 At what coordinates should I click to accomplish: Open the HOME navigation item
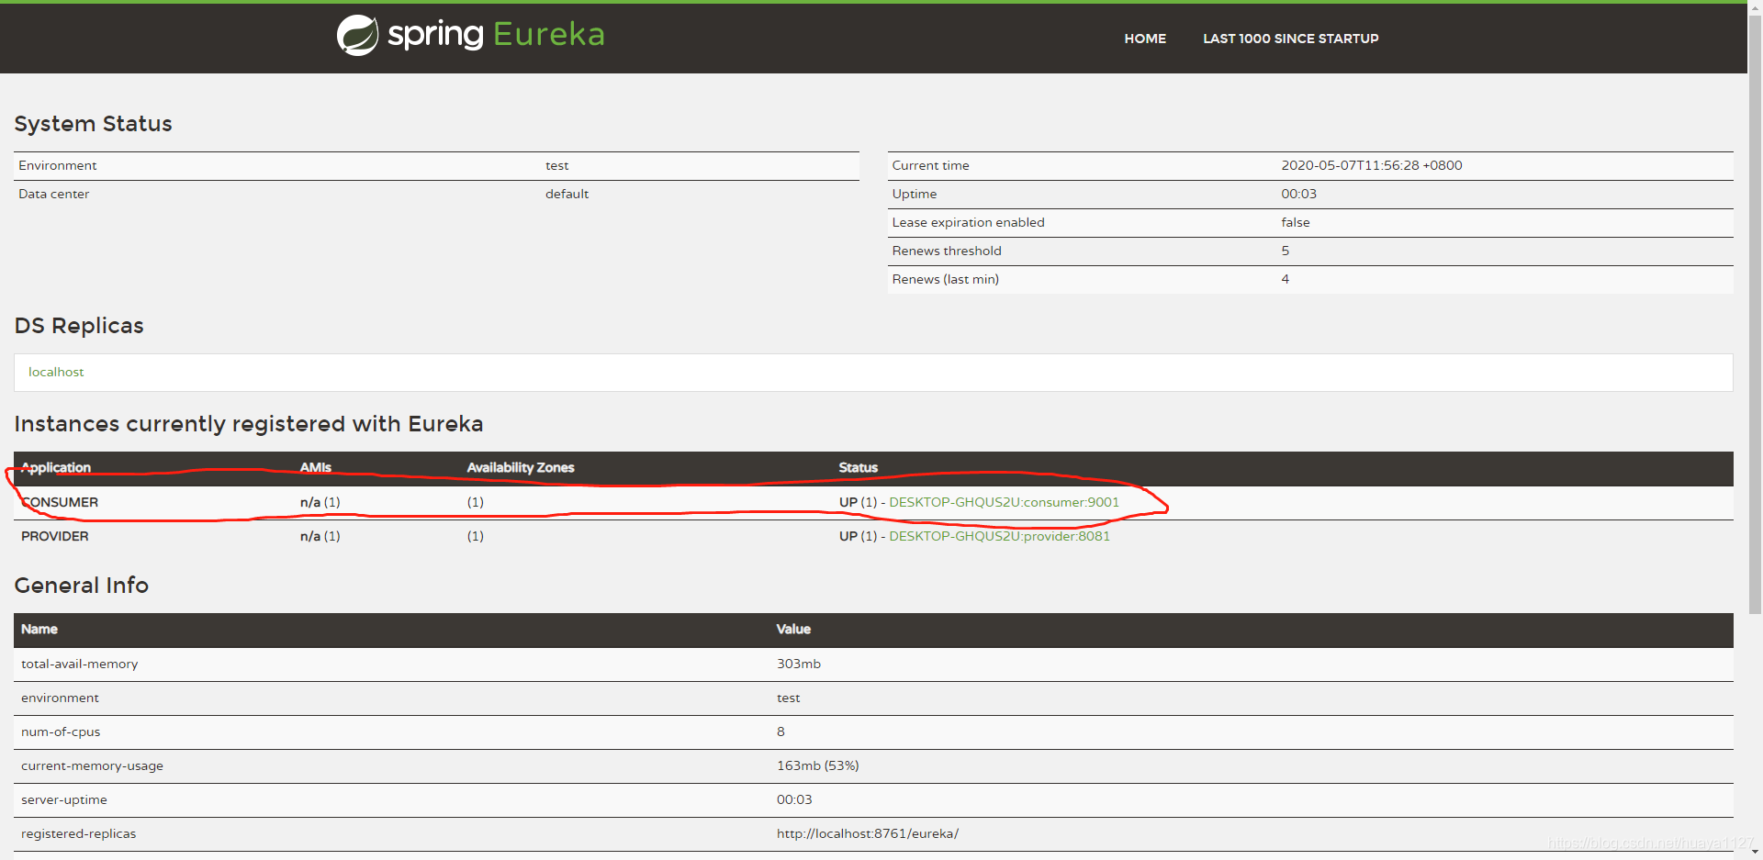point(1145,39)
